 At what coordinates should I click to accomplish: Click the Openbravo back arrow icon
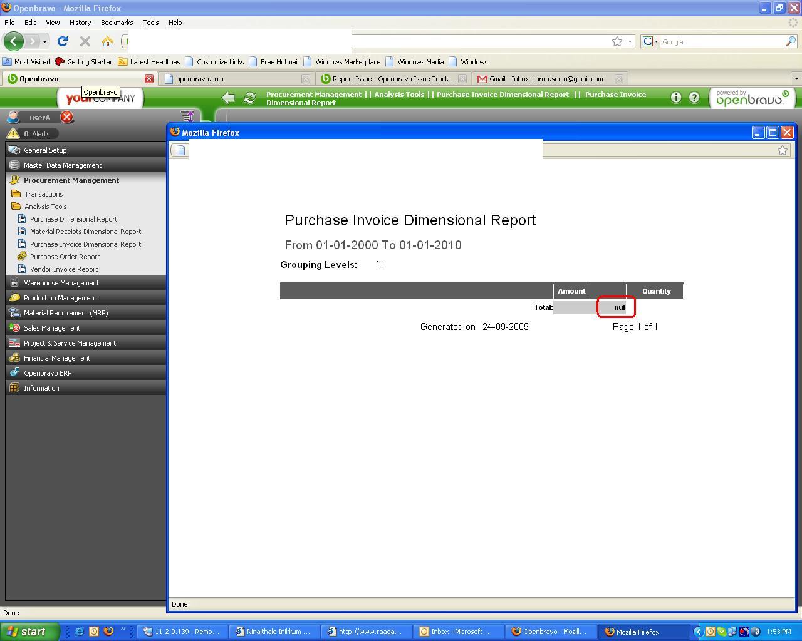tap(229, 98)
